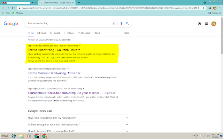The width and height of the screenshot is (223, 139).
Task: Open clock showing 10:27 AM
Action: pyautogui.click(x=215, y=136)
